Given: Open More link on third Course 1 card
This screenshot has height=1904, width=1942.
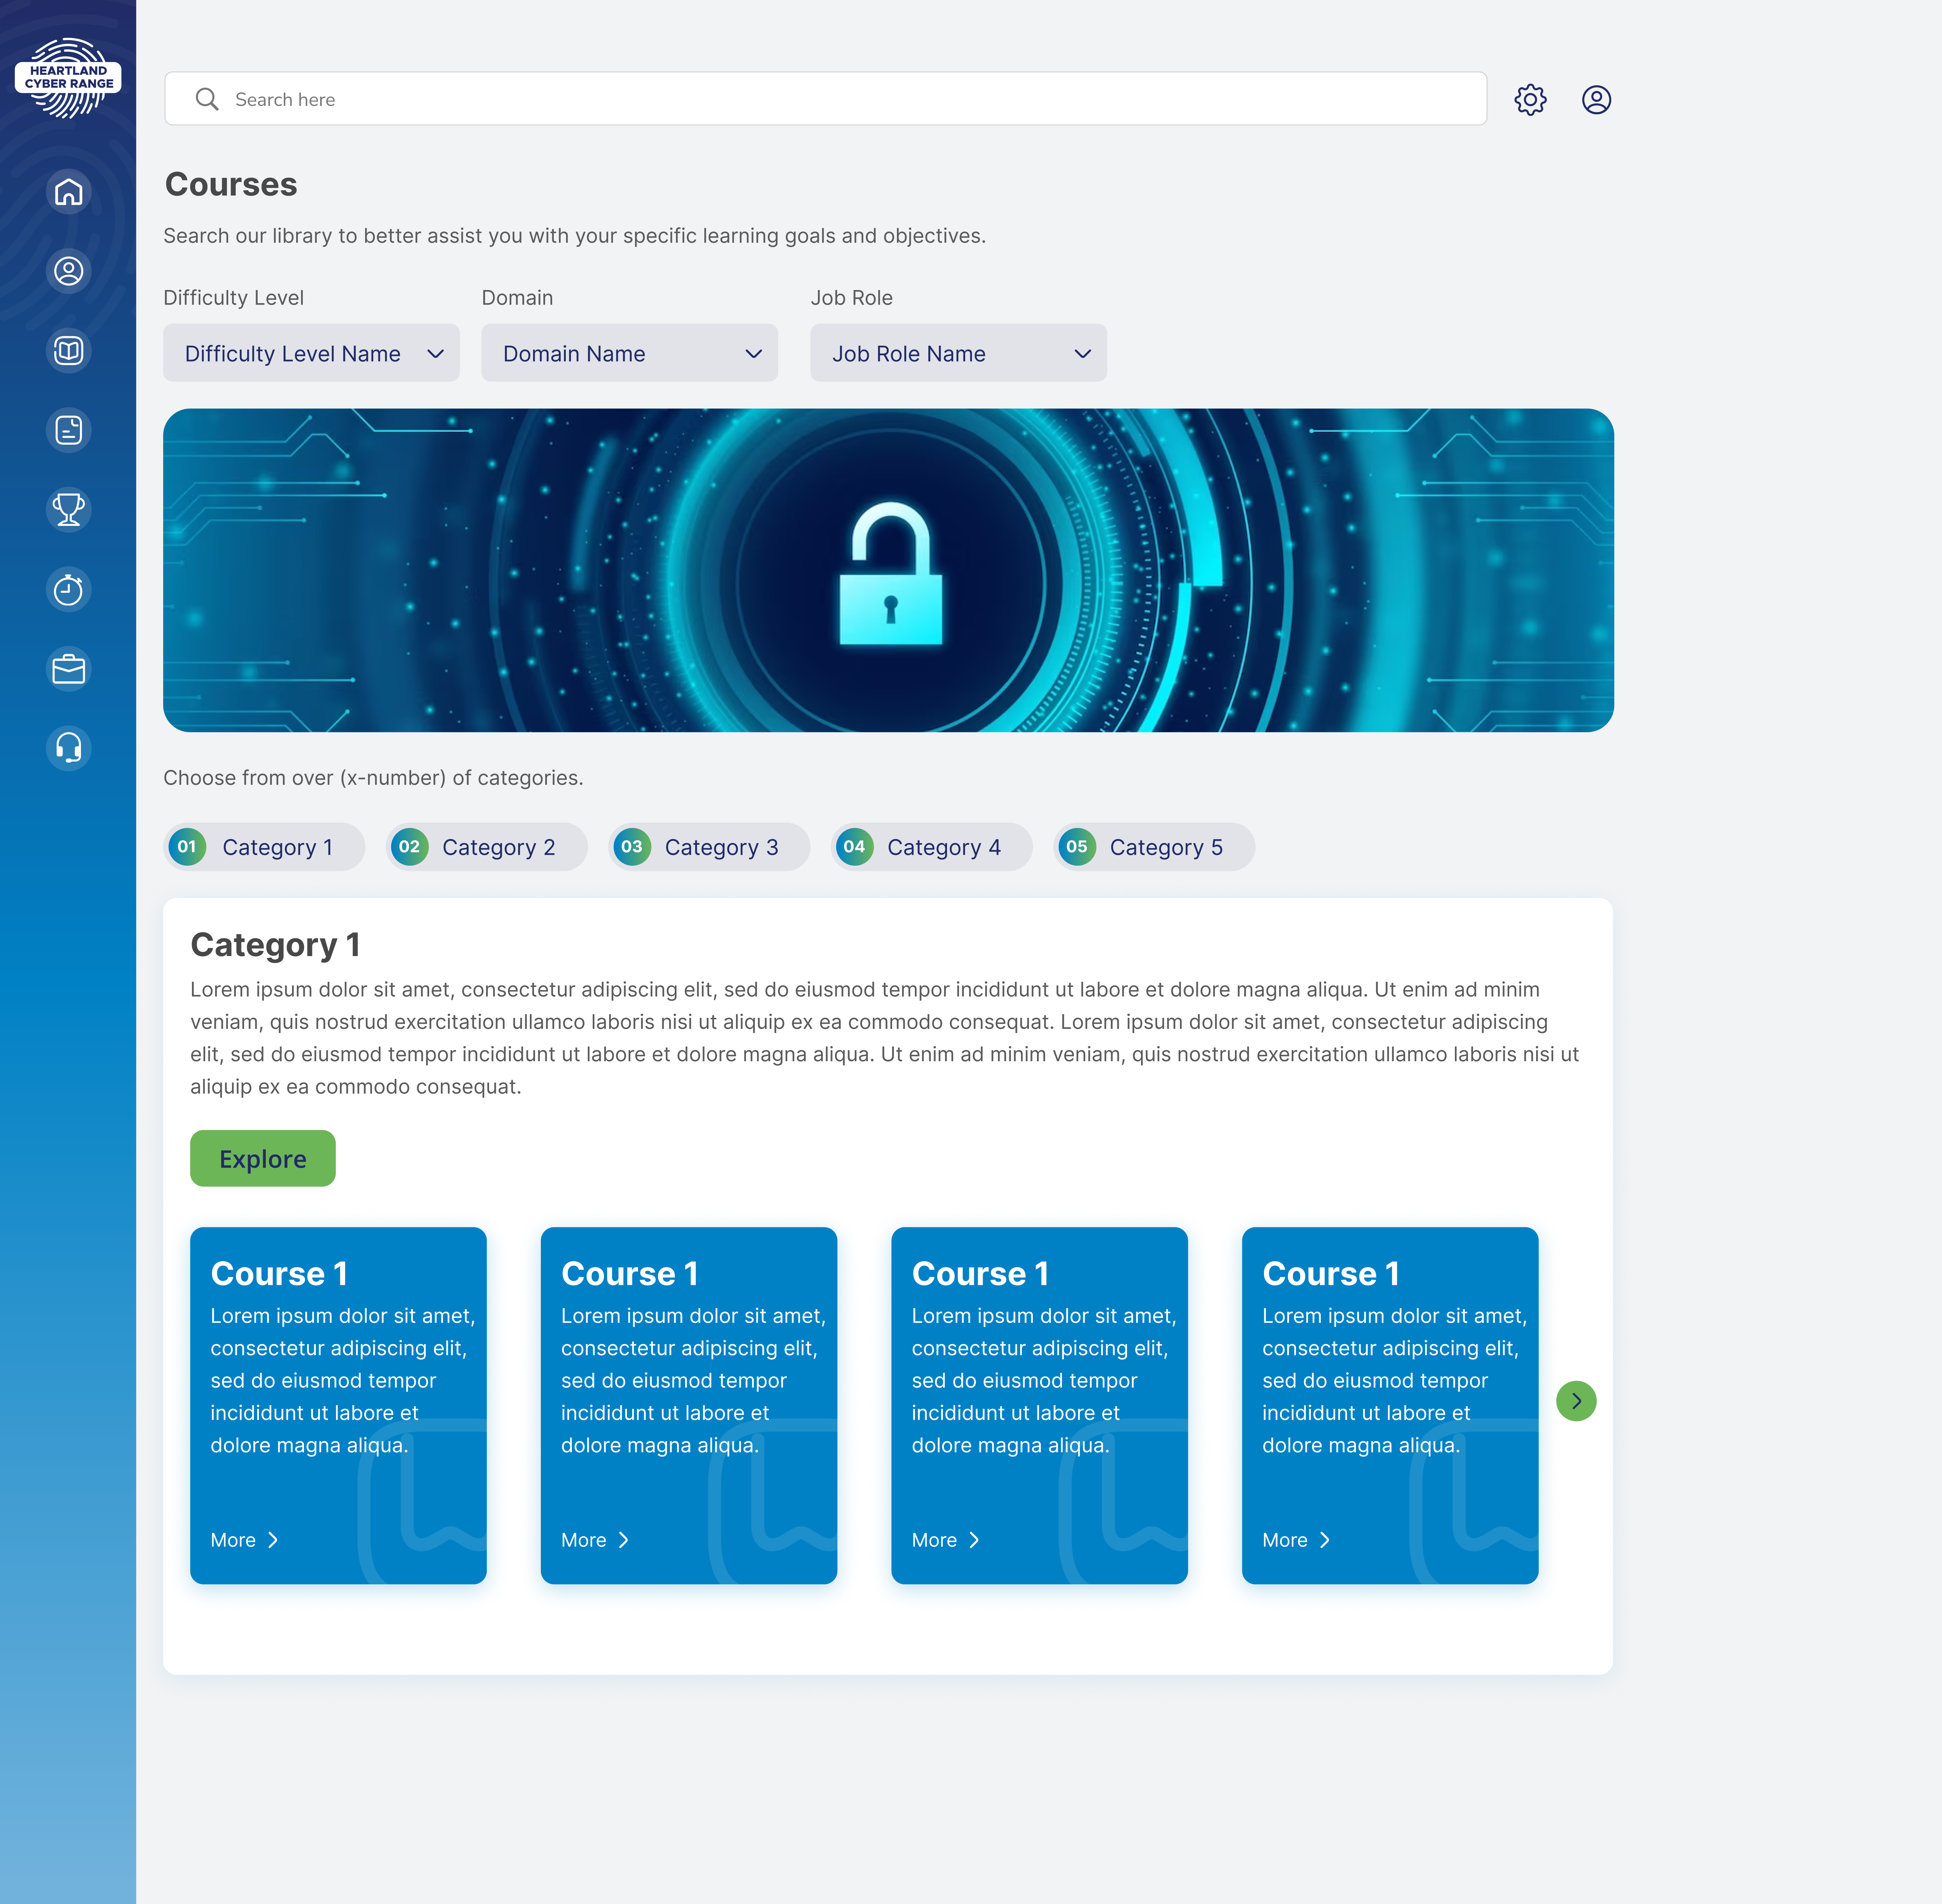Looking at the screenshot, I should (946, 1540).
